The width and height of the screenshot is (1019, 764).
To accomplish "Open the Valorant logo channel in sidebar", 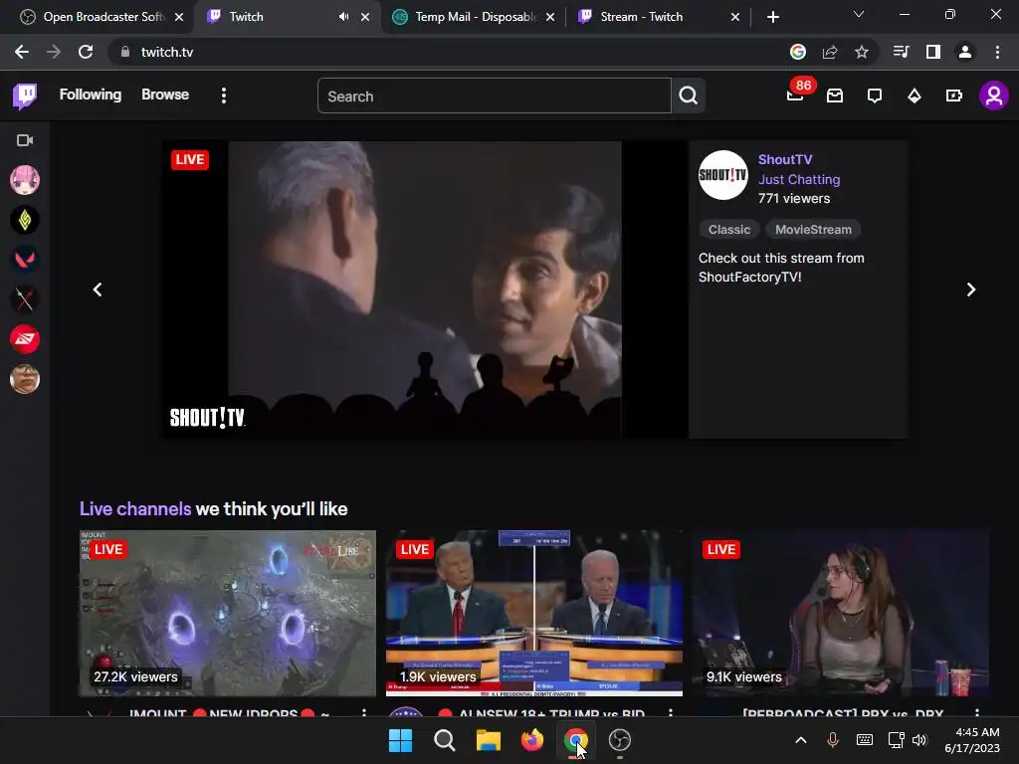I will [x=25, y=260].
